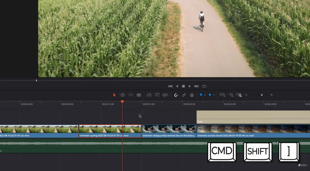Jump to last frame button
The image size is (310, 171).
(x=196, y=86)
